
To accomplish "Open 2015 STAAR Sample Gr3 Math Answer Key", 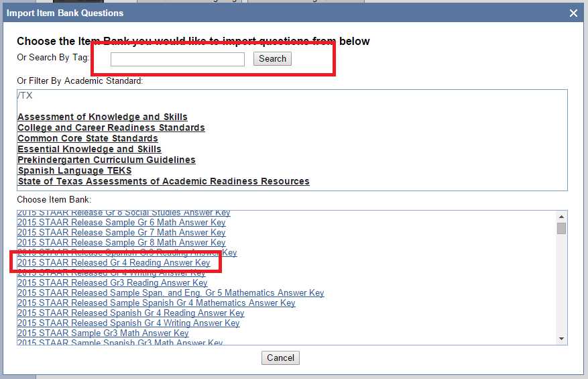I will (x=103, y=333).
